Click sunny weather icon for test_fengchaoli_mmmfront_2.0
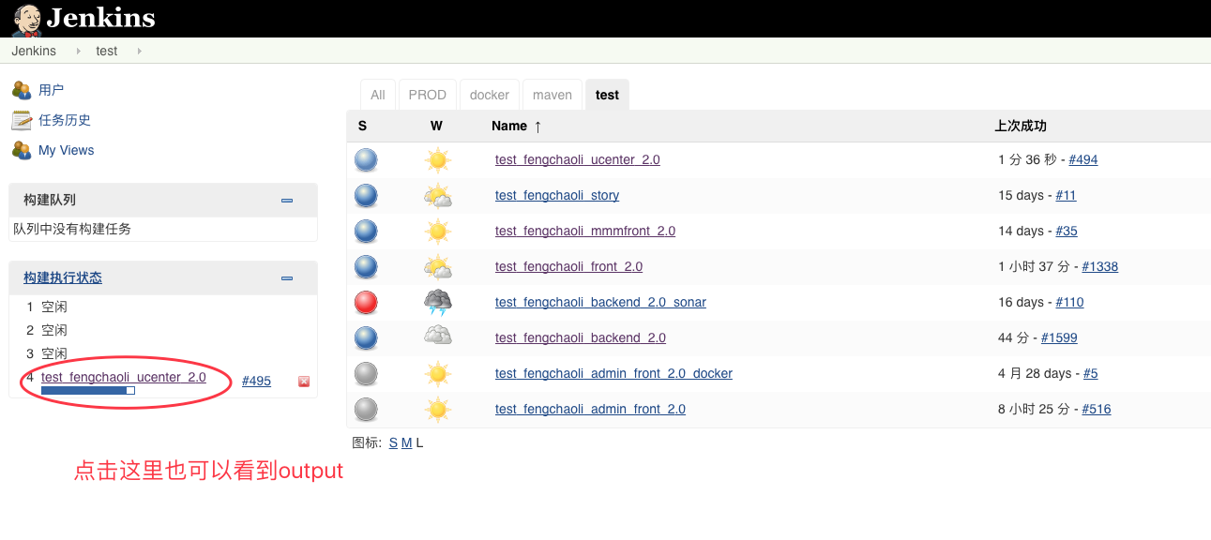1211x540 pixels. (437, 231)
